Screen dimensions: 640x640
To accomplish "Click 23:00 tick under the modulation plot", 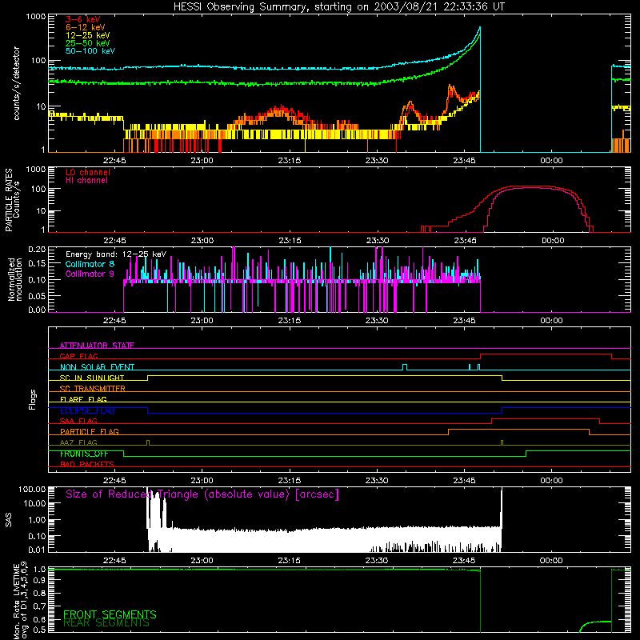I will pyautogui.click(x=202, y=321).
